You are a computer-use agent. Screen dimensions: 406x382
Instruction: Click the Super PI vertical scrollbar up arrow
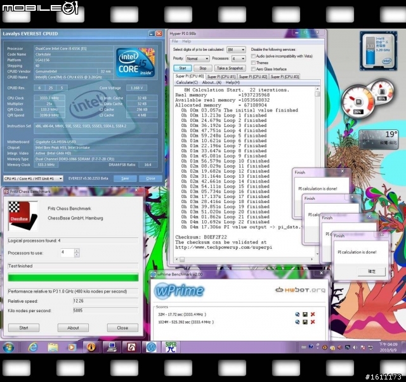317,89
